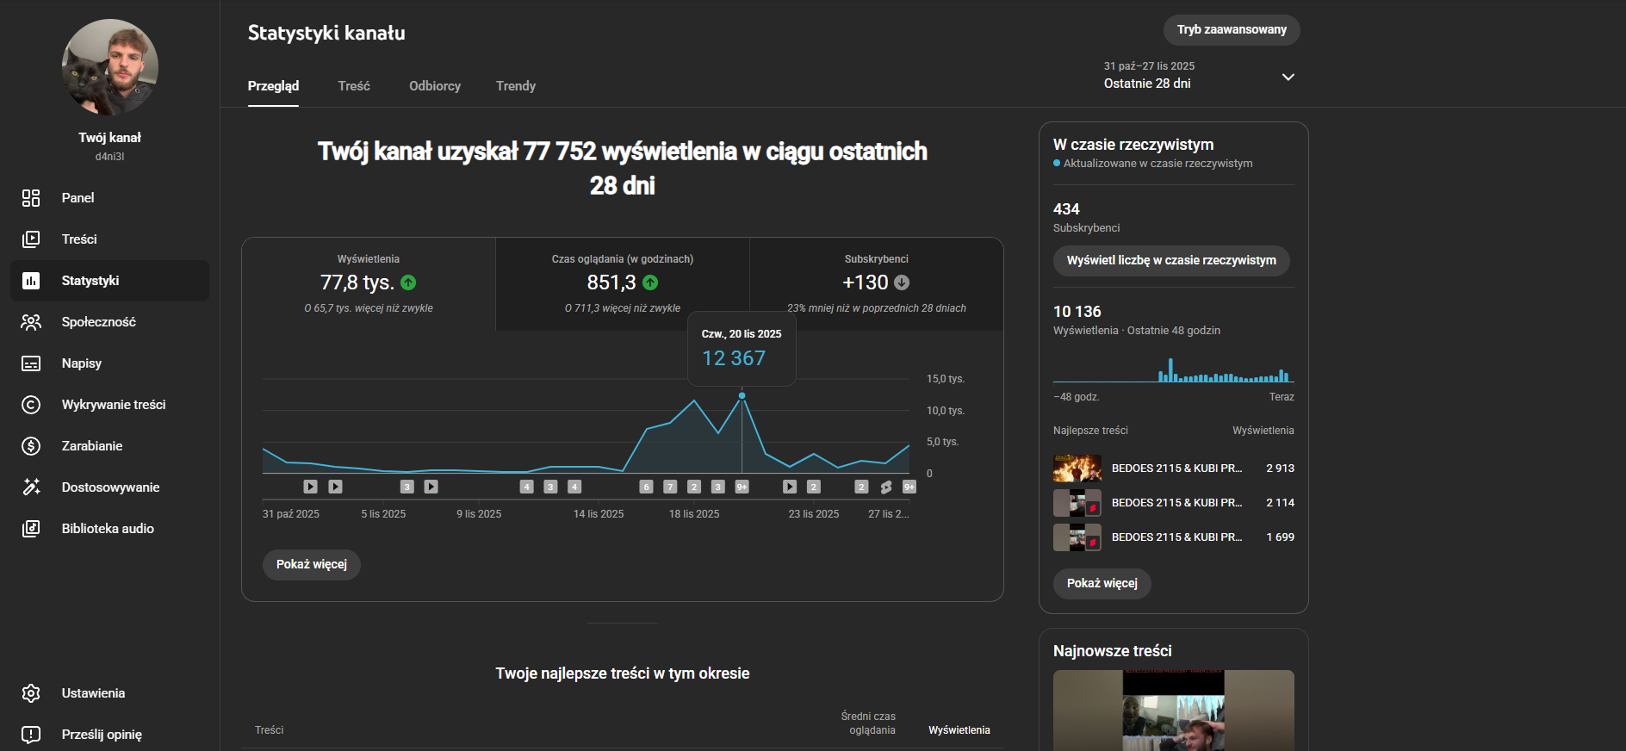Open Dostosowywanie magic wand icon
1626x751 pixels.
pos(31,487)
